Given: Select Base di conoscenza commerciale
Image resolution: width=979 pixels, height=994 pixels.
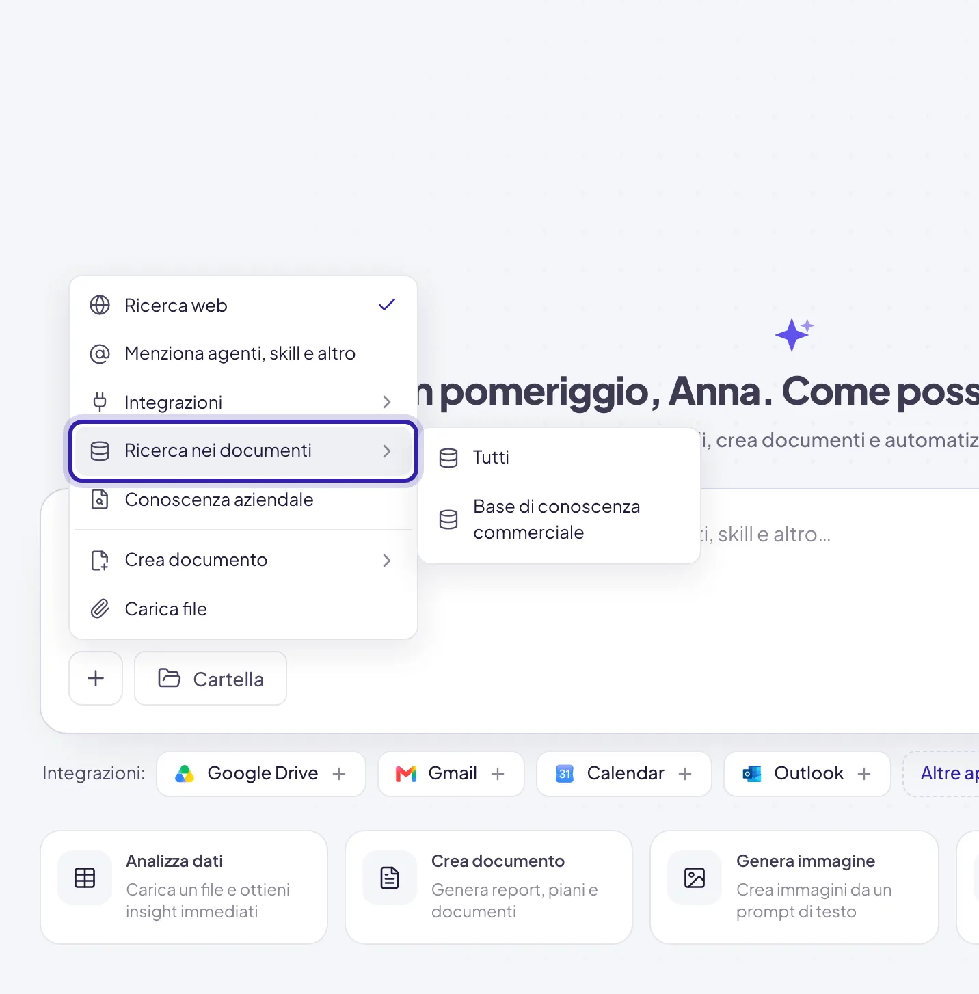Looking at the screenshot, I should 559,520.
